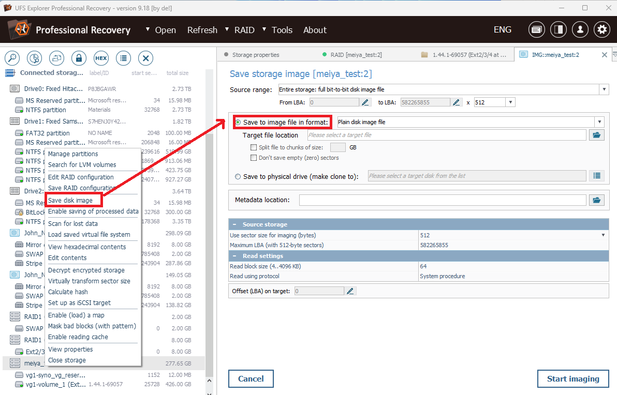The height and width of the screenshot is (395, 617).
Task: Open the settings gear icon
Action: click(601, 30)
